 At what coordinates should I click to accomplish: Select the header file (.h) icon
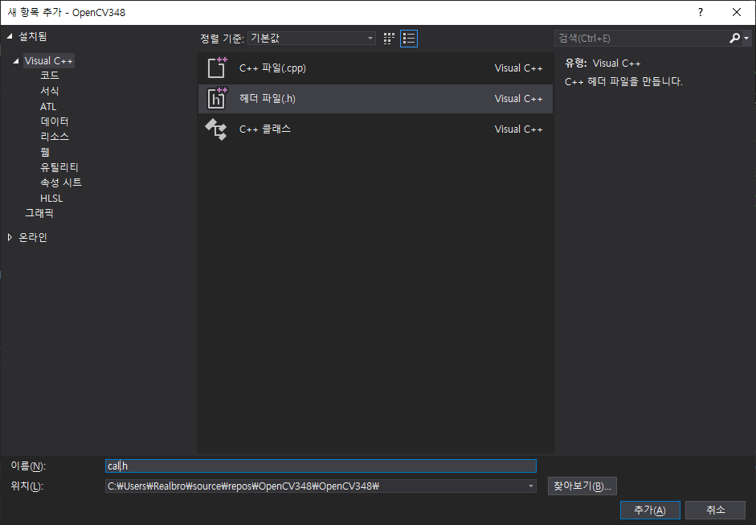click(217, 98)
